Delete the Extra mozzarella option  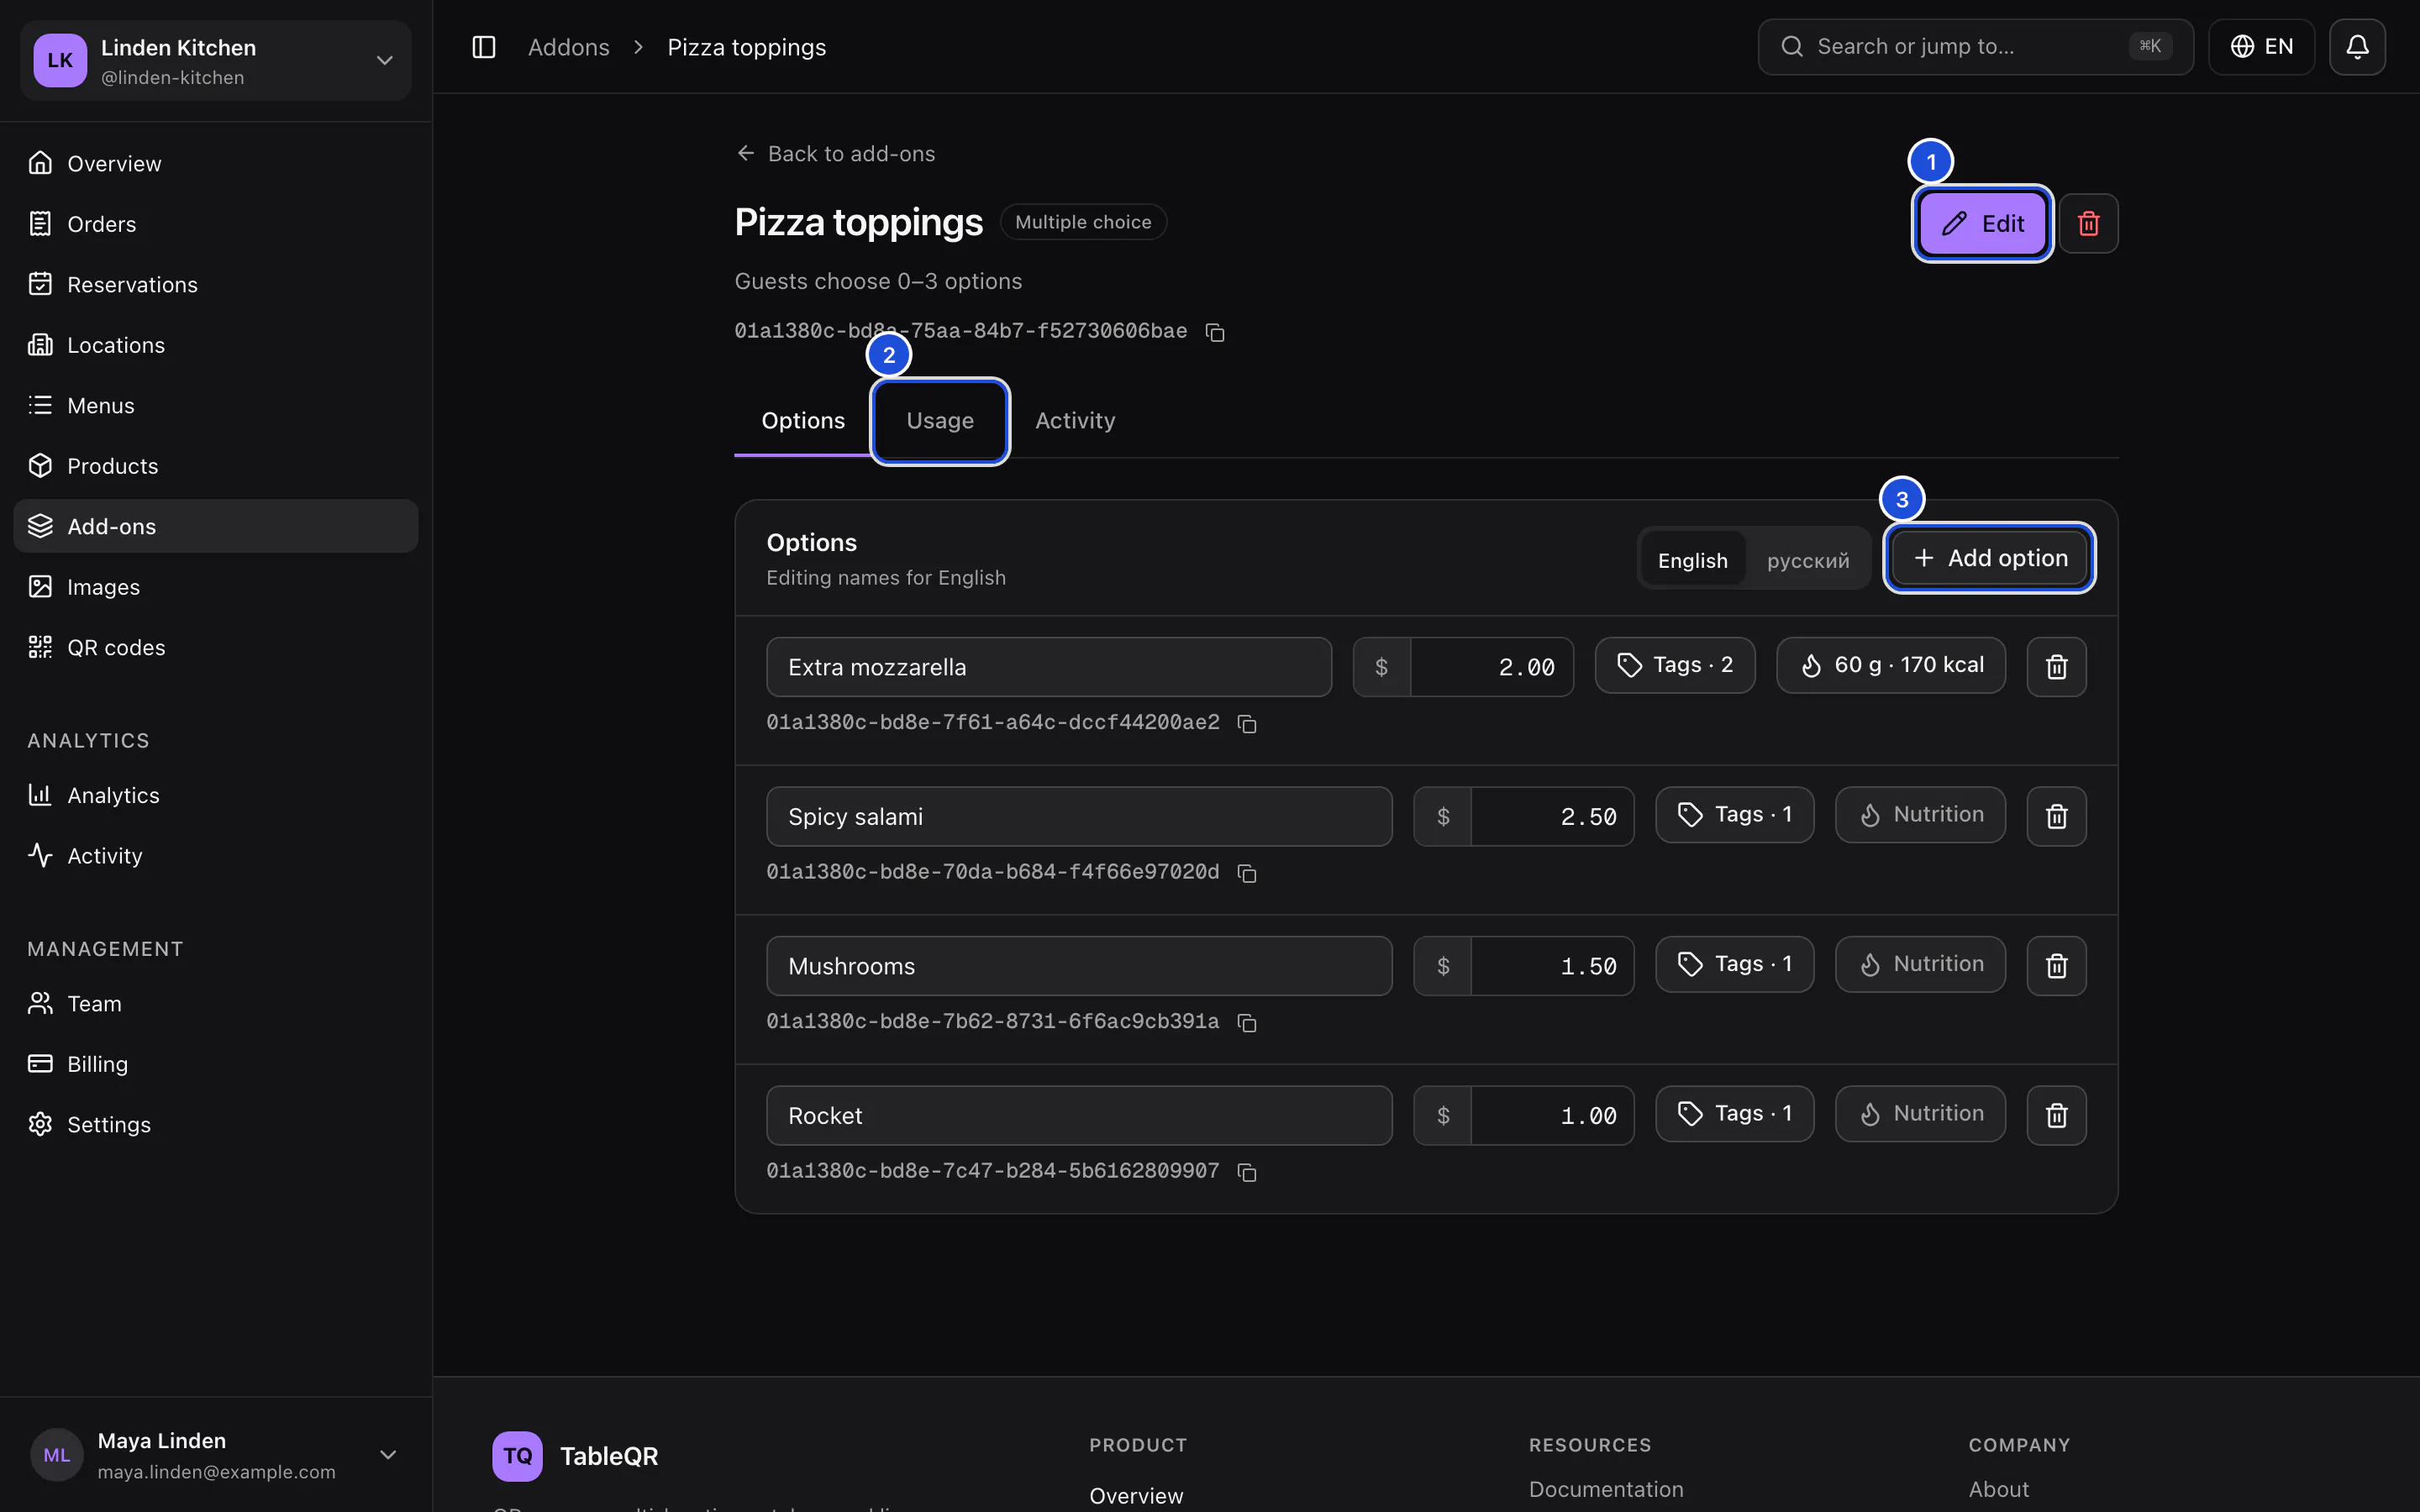click(x=2056, y=667)
